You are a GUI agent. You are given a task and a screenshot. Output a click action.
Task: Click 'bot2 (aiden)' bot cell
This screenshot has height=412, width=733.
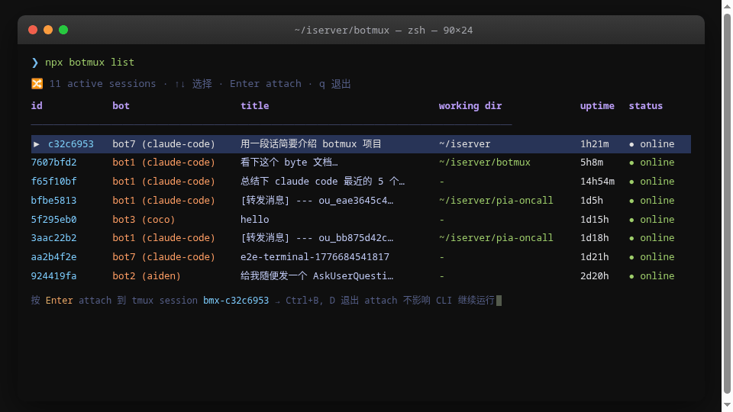coord(147,276)
